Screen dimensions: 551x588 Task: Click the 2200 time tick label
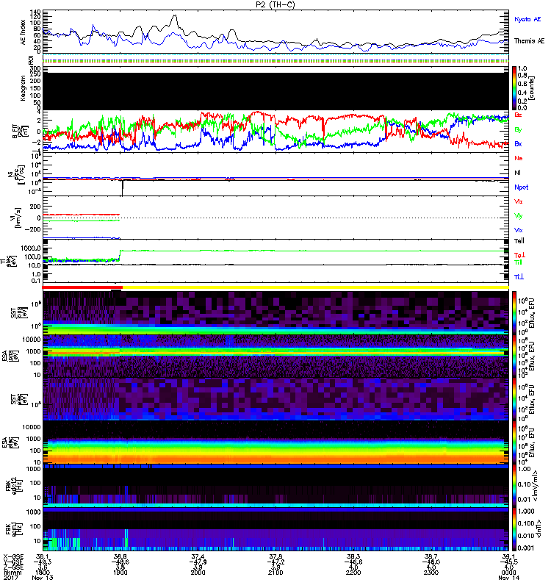(x=353, y=573)
